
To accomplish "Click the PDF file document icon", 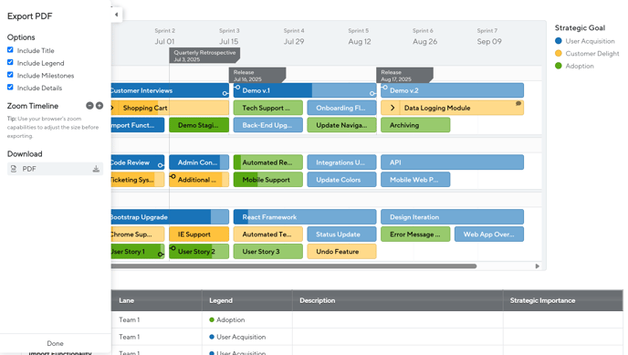I will tap(14, 169).
